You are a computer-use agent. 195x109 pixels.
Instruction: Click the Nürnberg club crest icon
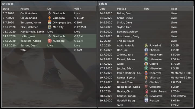49,41
